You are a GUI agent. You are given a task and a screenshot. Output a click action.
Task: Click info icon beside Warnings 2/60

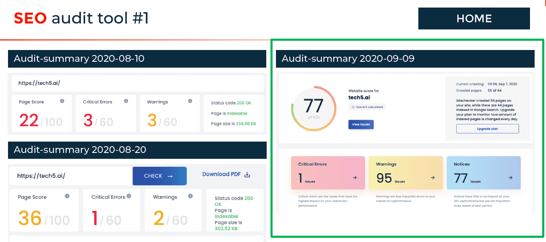[190, 196]
